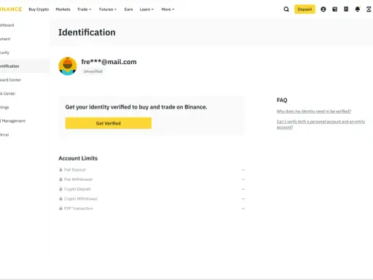
Task: Click the P2P Transaction limit row label
Action: click(x=79, y=209)
